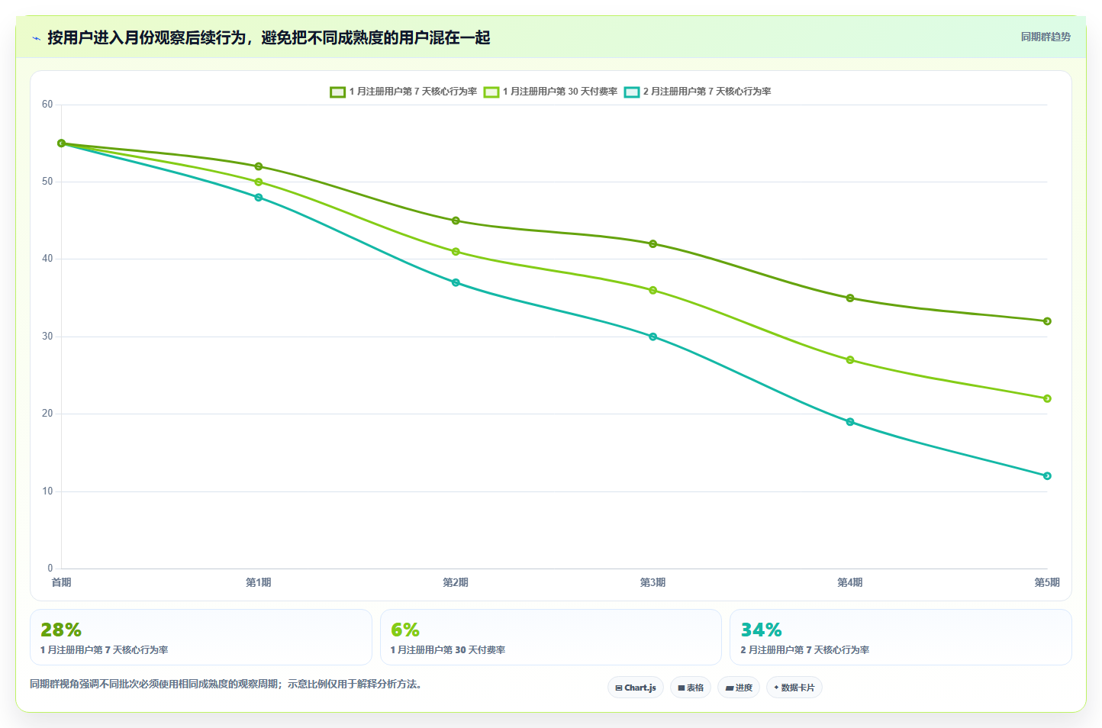
Task: Toggle legend 1 月注册用户第 30 天付费率
Action: click(x=550, y=92)
